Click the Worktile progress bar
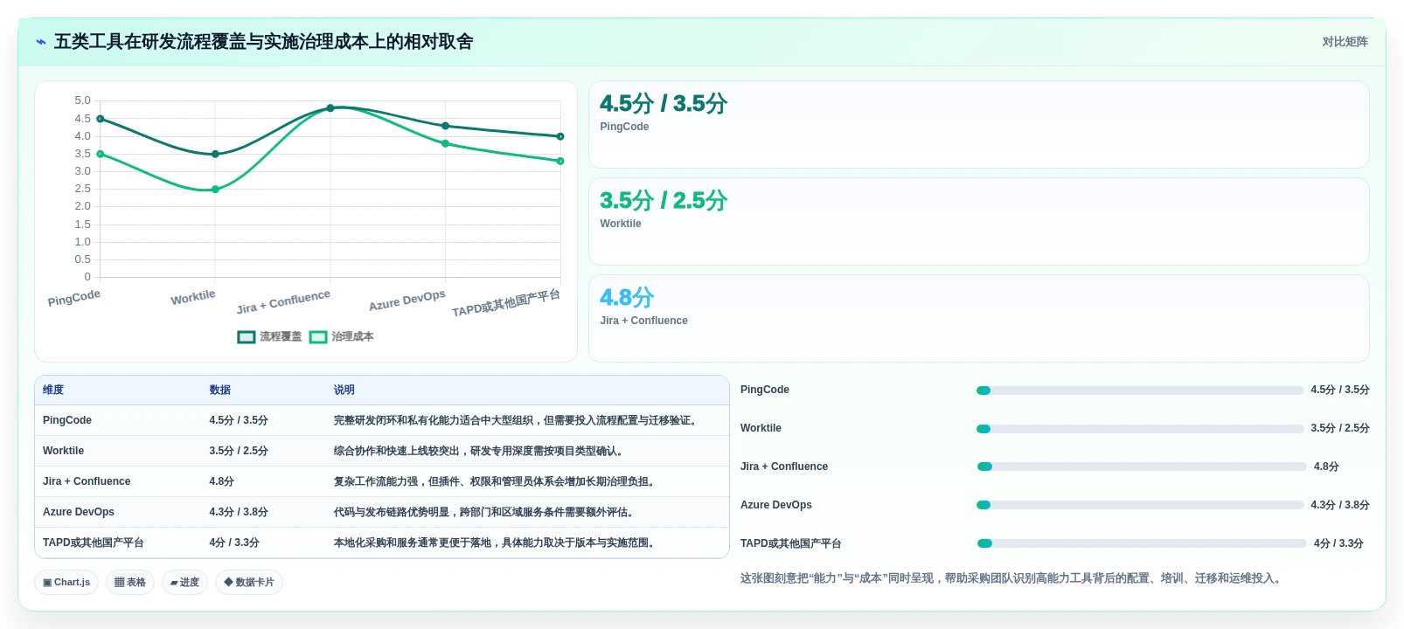 pos(1140,429)
